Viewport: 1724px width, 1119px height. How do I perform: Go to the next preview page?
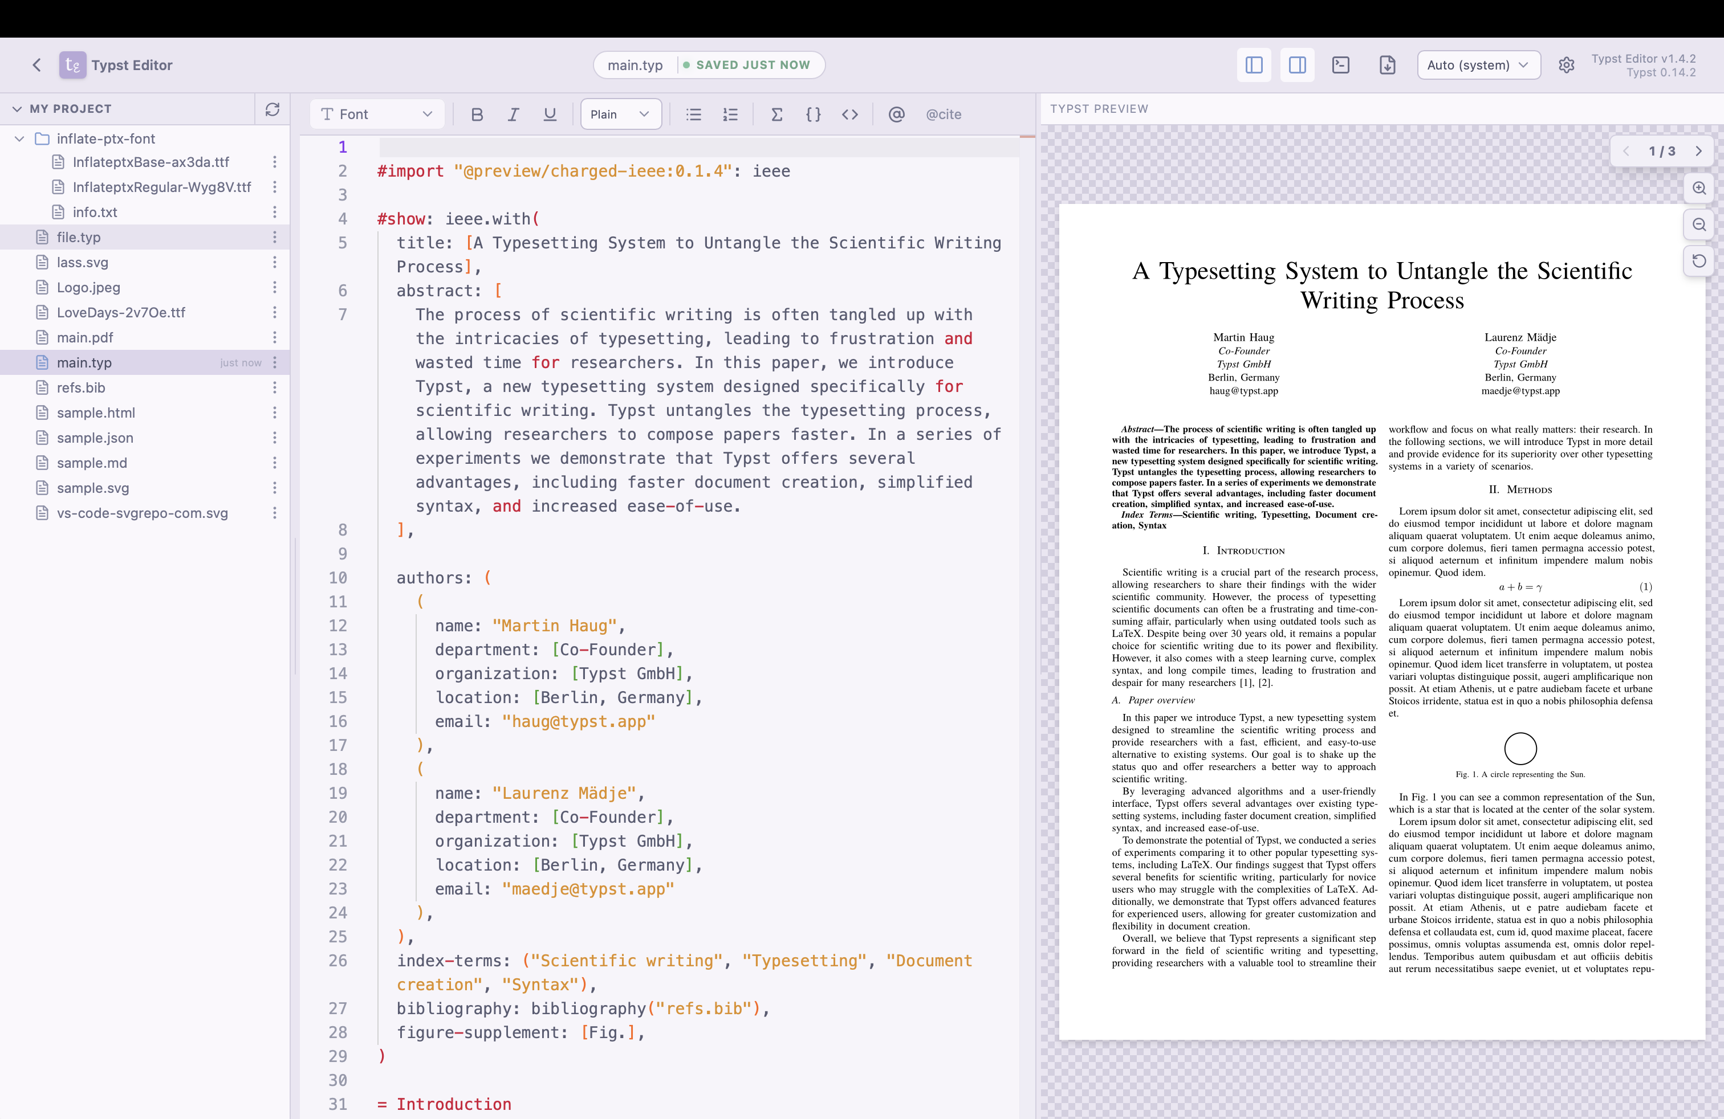(x=1699, y=152)
